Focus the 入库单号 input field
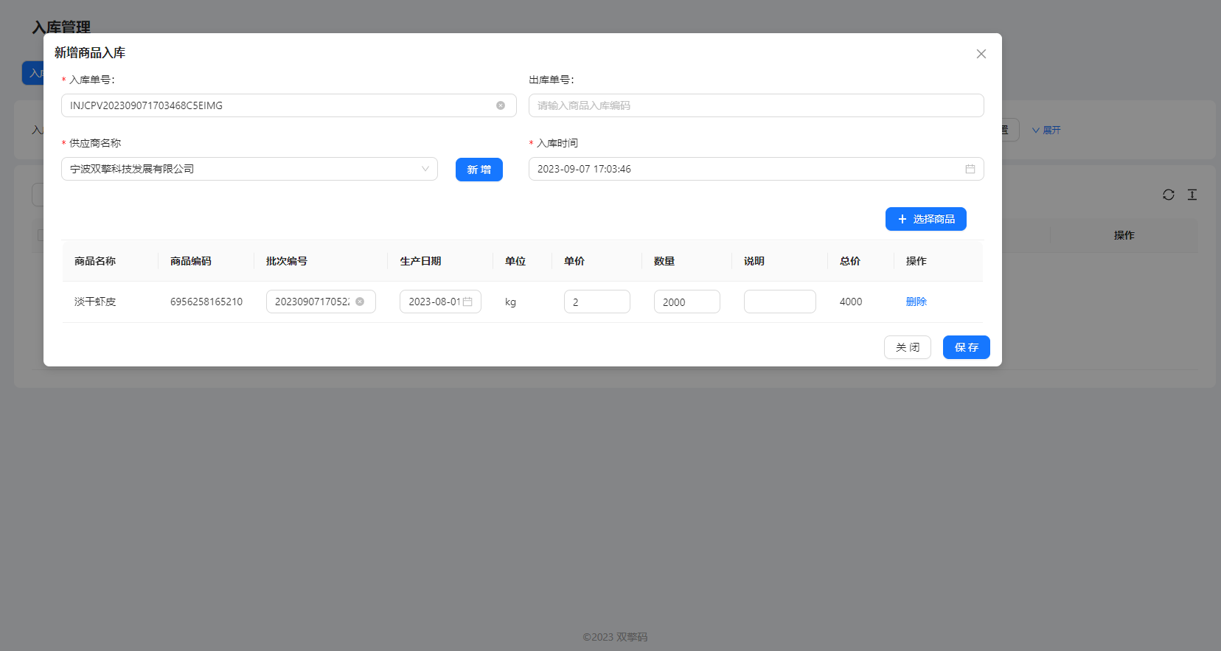The width and height of the screenshot is (1221, 651). pyautogui.click(x=289, y=105)
